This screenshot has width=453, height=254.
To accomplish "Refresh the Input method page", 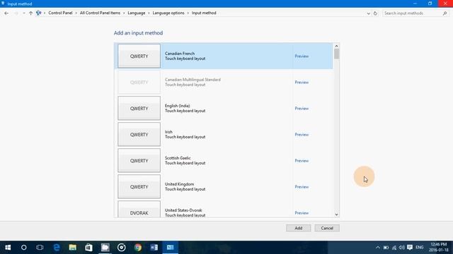I will (375, 13).
